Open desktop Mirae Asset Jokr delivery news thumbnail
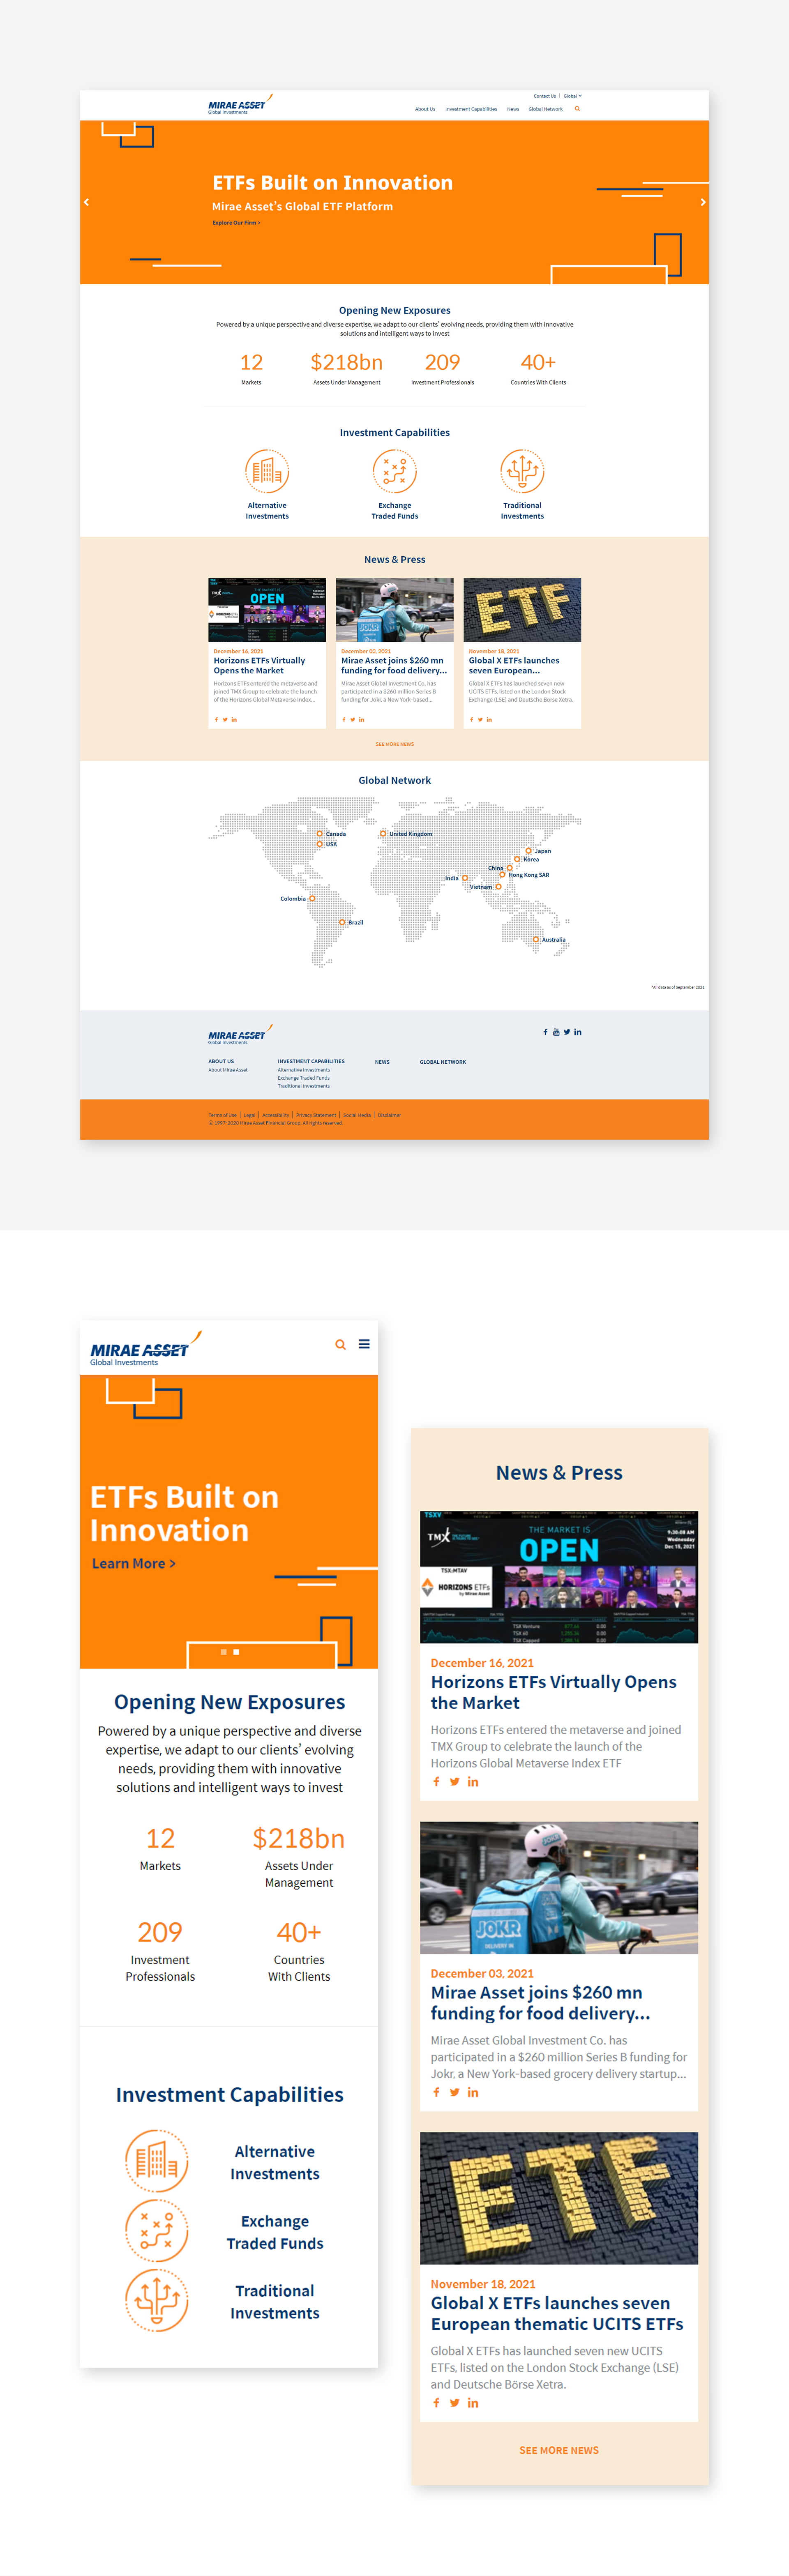This screenshot has height=2576, width=789. (x=395, y=610)
